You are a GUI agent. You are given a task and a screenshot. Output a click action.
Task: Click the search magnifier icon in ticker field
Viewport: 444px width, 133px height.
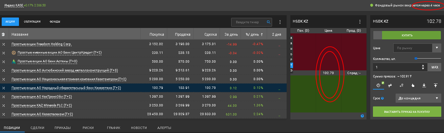269,22
